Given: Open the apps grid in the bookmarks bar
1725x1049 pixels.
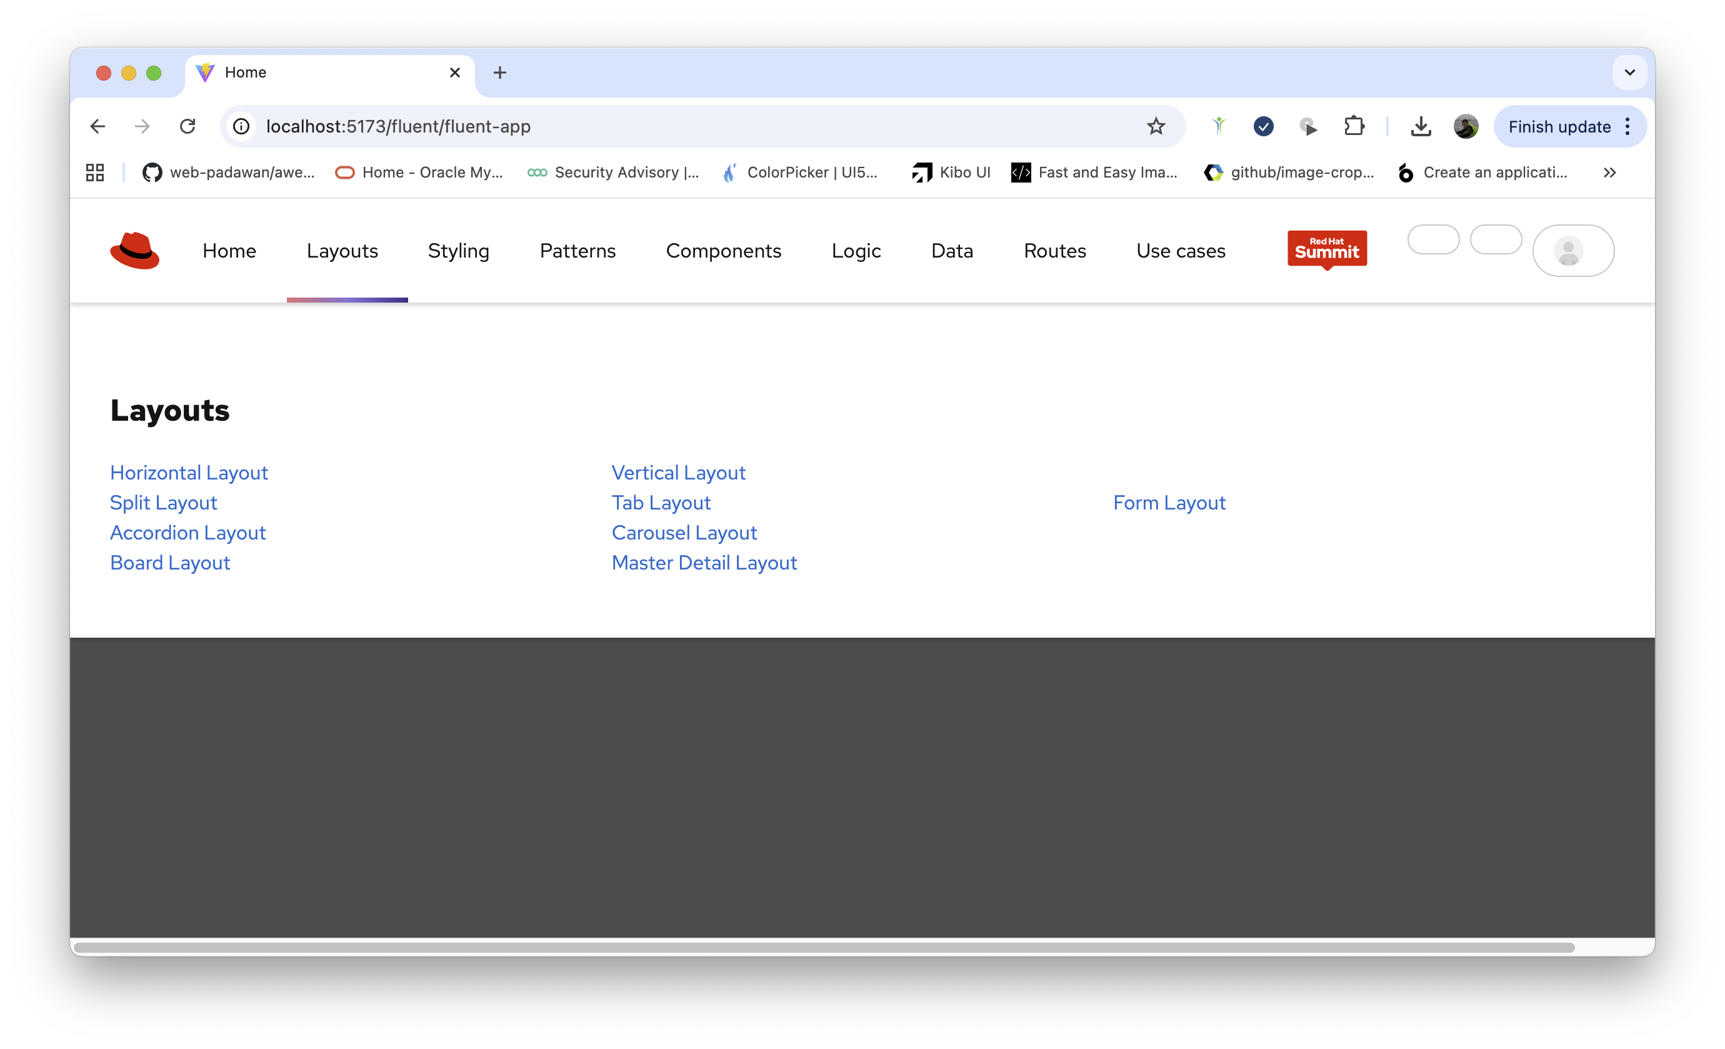Looking at the screenshot, I should (x=95, y=173).
